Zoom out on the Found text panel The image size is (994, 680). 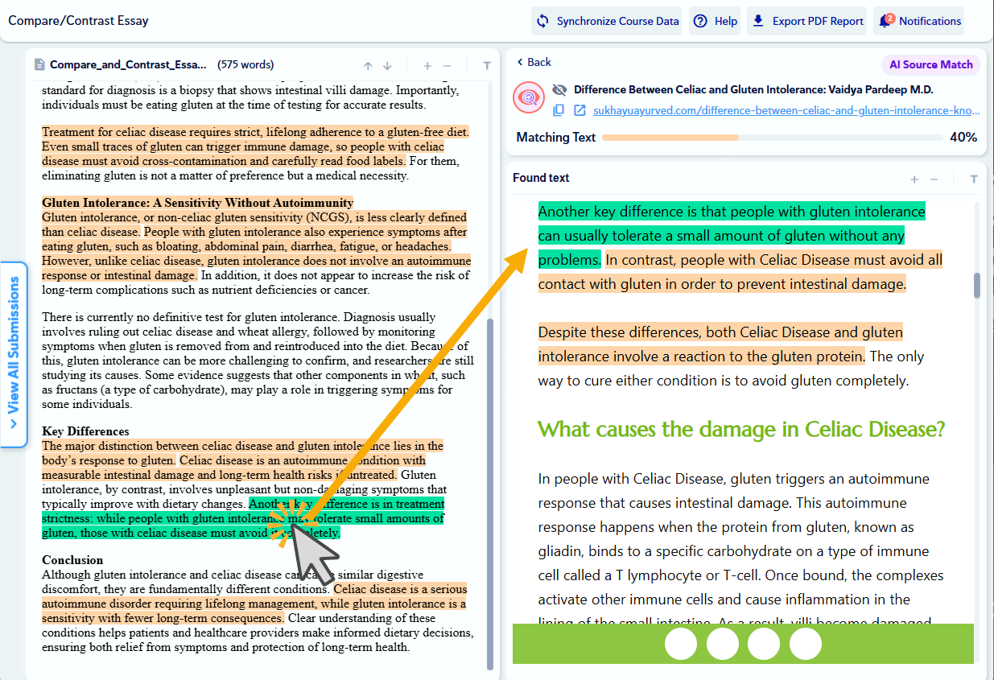(x=934, y=179)
